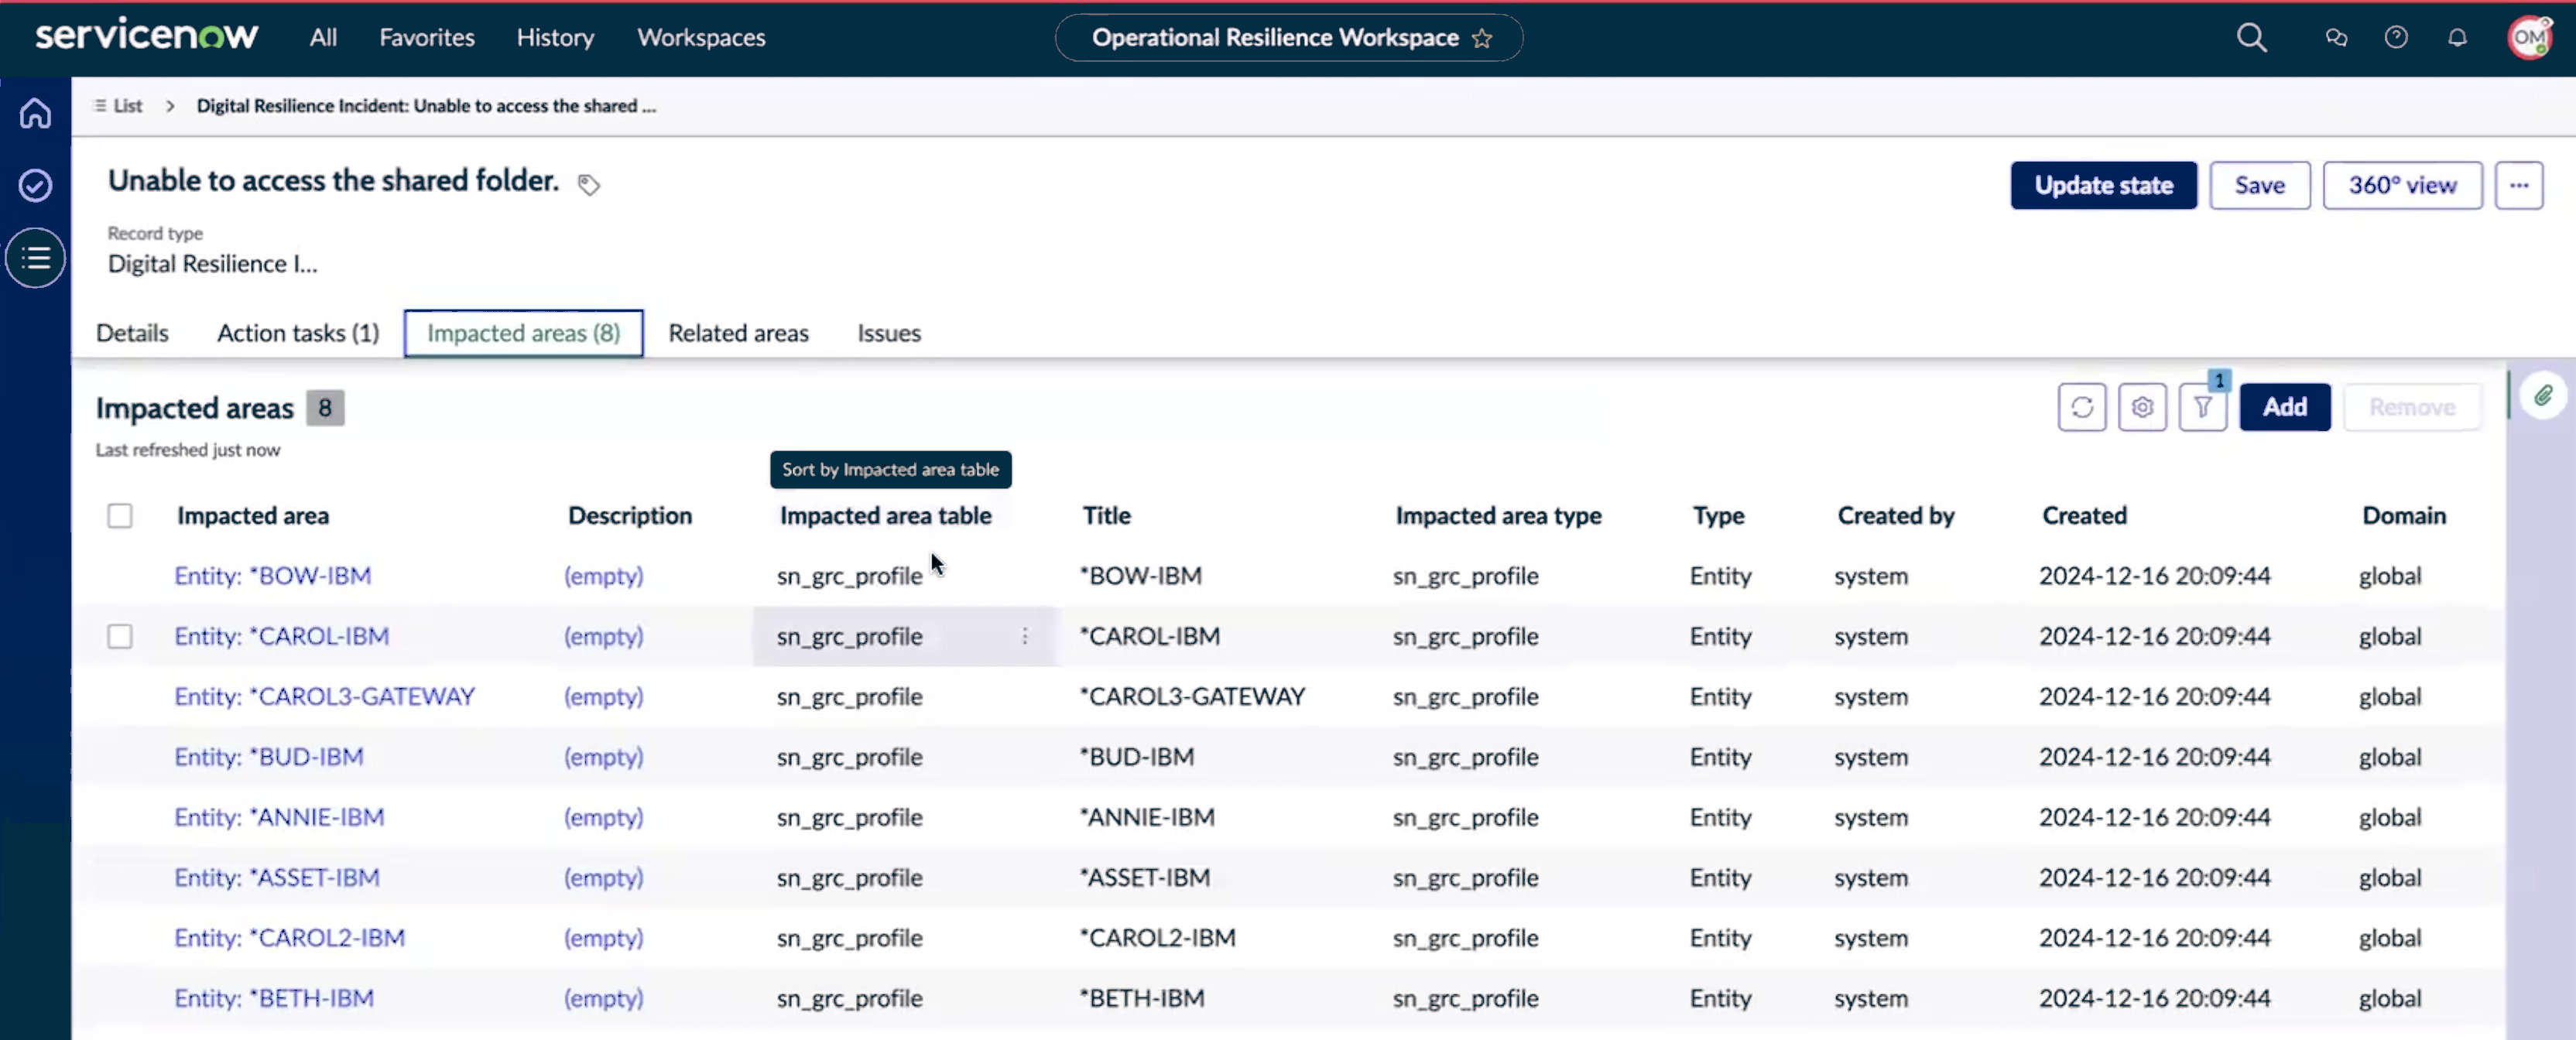Viewport: 2576px width, 1040px height.
Task: Open attachments paperclip icon
Action: 2543,396
